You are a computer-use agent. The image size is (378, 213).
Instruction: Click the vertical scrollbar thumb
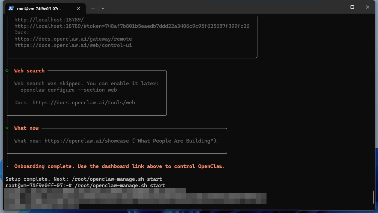pos(374,197)
